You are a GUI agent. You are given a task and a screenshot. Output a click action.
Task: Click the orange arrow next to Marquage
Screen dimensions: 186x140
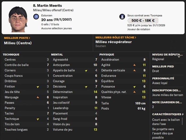coord(38,97)
